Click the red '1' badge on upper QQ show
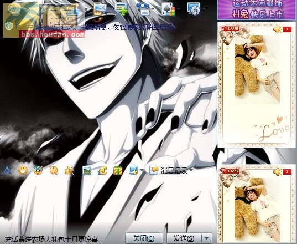Viewport: 297px width, 244px height. click(x=287, y=29)
